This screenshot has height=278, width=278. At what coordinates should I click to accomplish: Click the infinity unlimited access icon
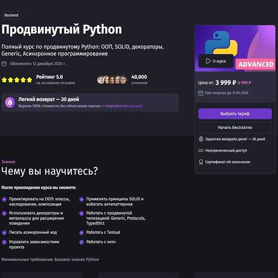(201, 151)
